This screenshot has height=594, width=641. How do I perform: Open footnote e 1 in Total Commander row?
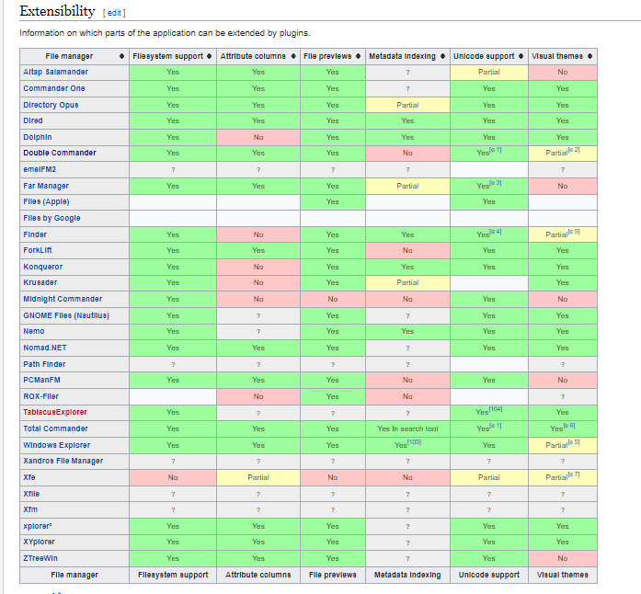tap(496, 426)
